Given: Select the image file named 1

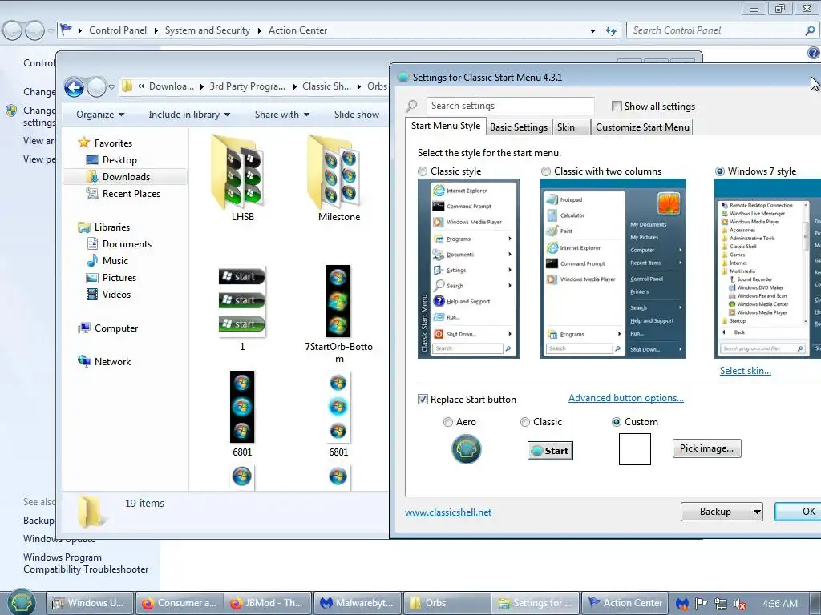Looking at the screenshot, I should point(242,307).
